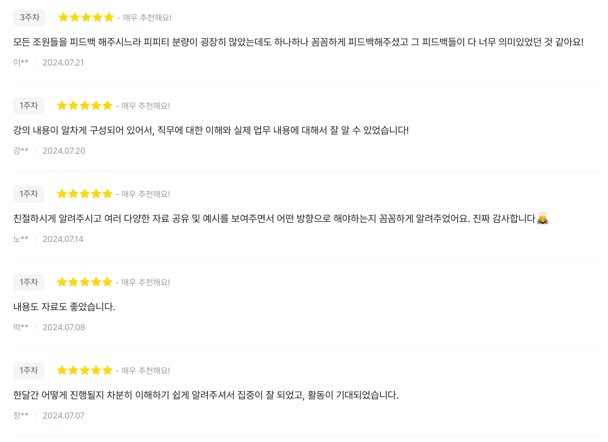Click the 1주차 badge on 노** review
The width and height of the screenshot is (608, 442).
[29, 194]
